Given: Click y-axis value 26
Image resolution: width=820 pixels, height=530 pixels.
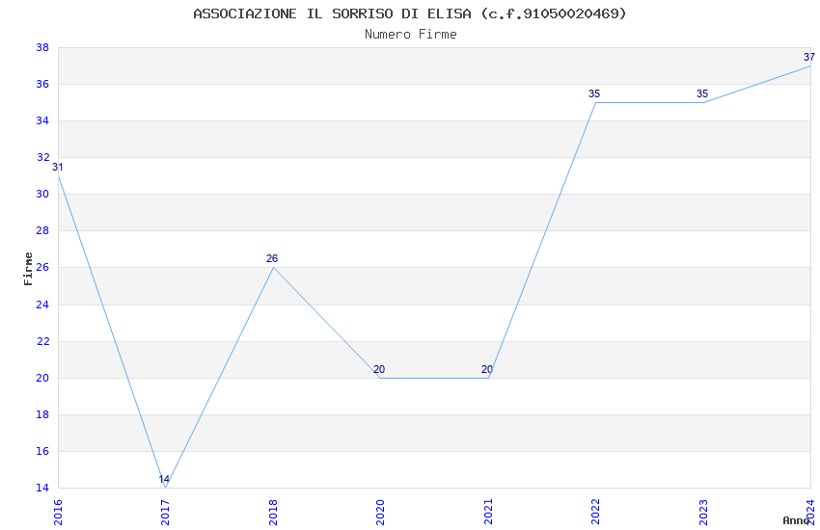Looking at the screenshot, I should point(42,267).
